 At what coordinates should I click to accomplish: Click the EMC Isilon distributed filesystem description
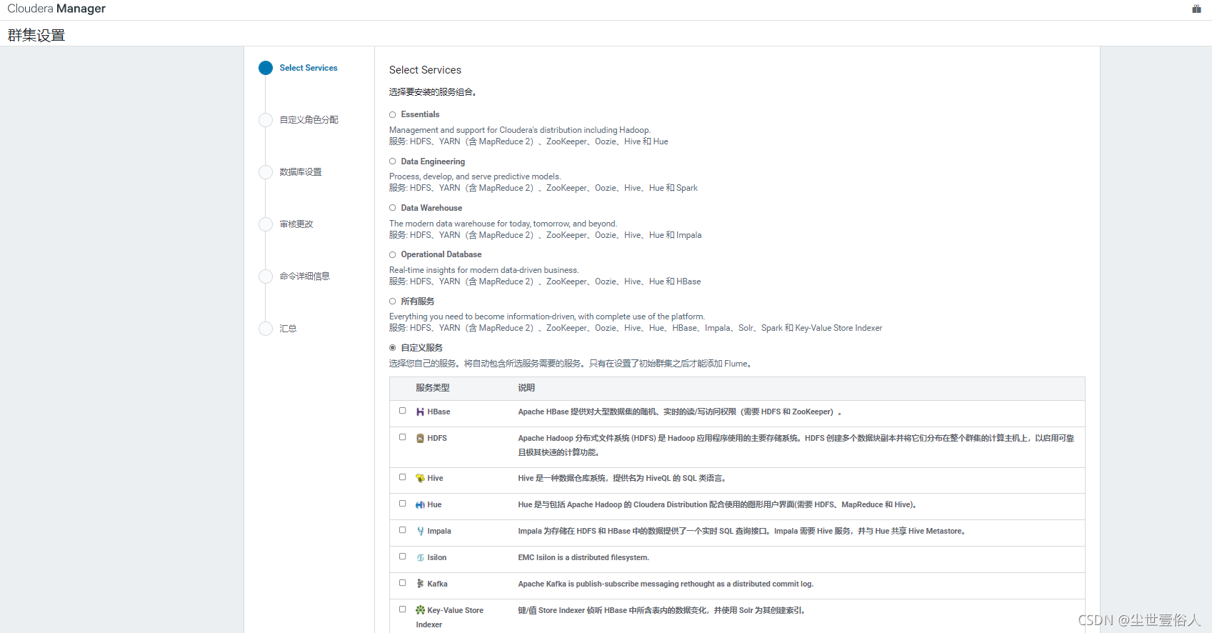[584, 558]
